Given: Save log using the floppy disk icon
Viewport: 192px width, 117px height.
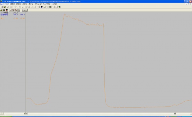Looking at the screenshot, I should (x=4, y=10).
